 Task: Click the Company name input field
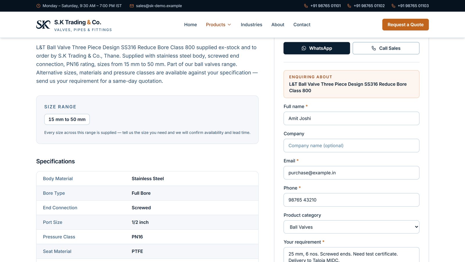tap(351, 146)
